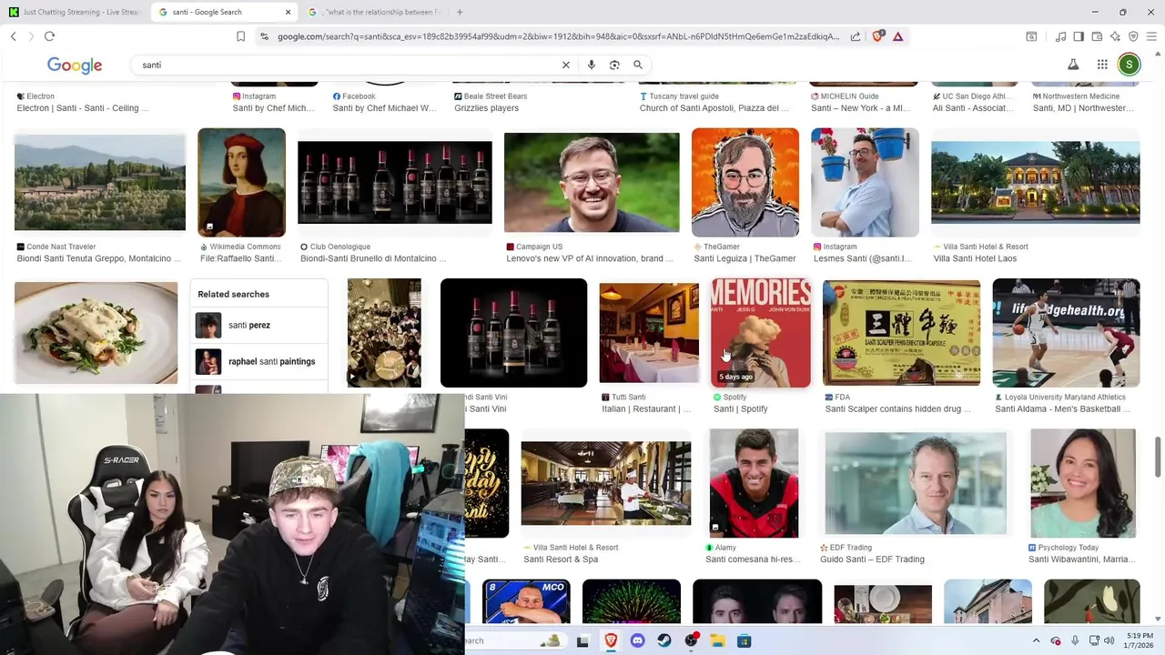Go back using the browser back arrow
The image size is (1165, 655).
click(14, 36)
